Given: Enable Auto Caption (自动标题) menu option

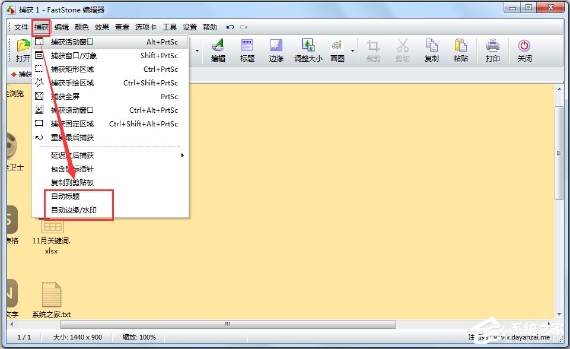Looking at the screenshot, I should point(65,196).
